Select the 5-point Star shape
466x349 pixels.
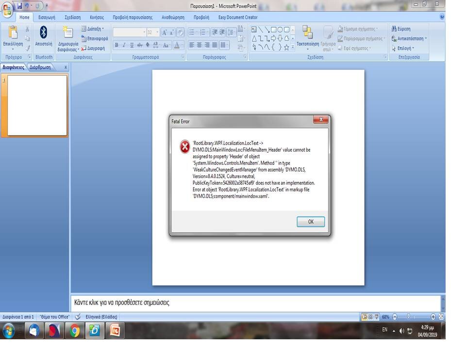point(286,48)
